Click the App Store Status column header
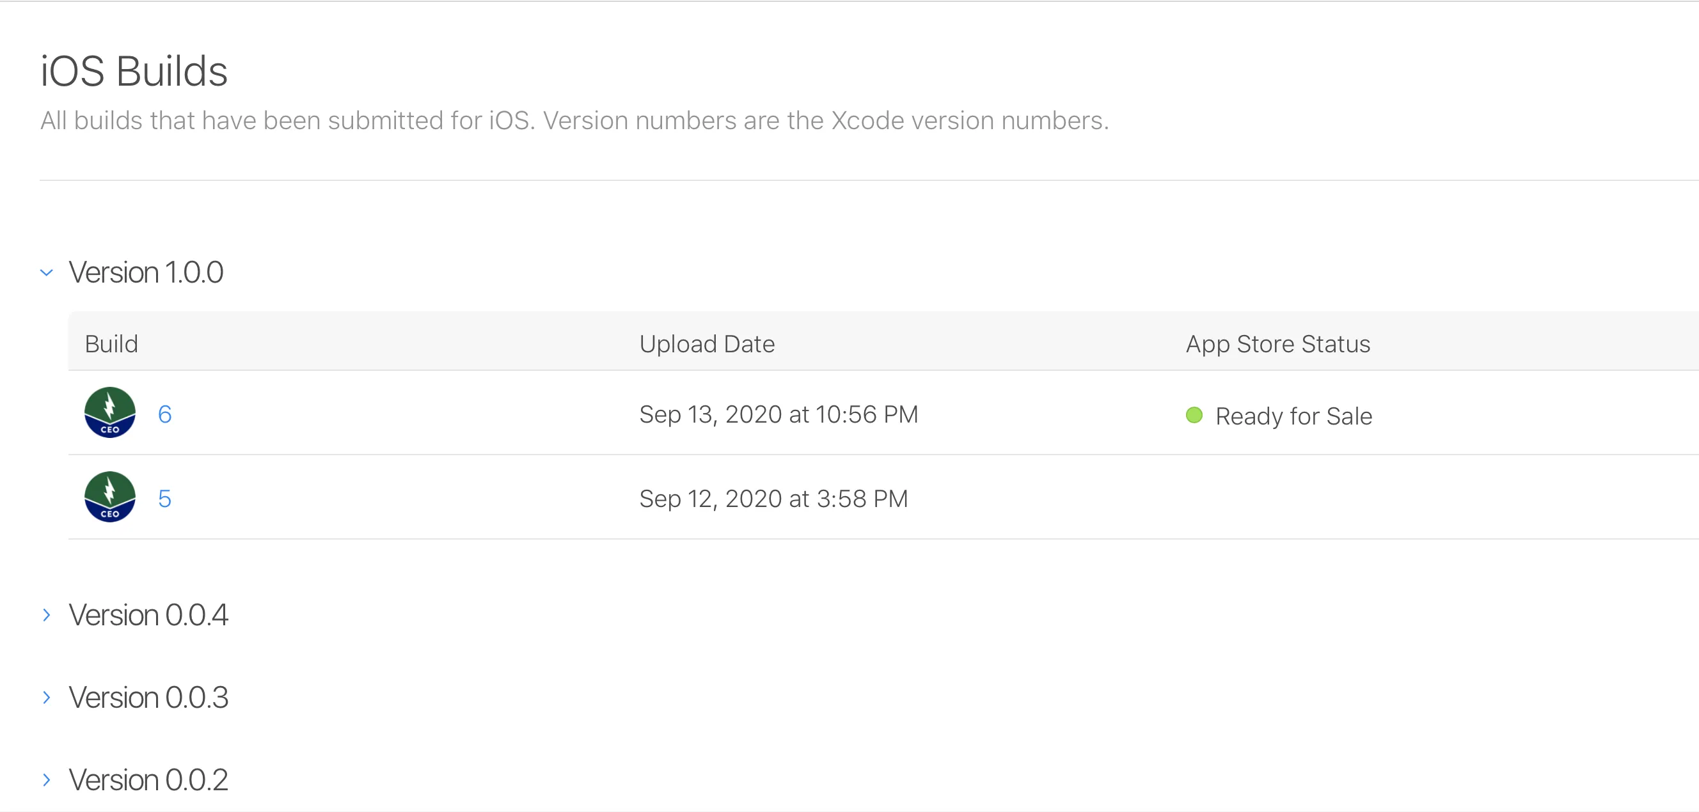The width and height of the screenshot is (1699, 812). [1277, 344]
